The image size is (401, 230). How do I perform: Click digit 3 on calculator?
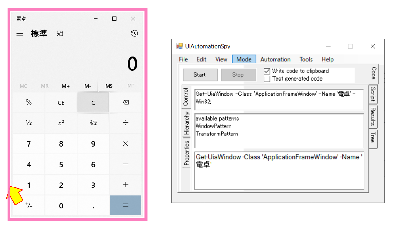tap(93, 185)
